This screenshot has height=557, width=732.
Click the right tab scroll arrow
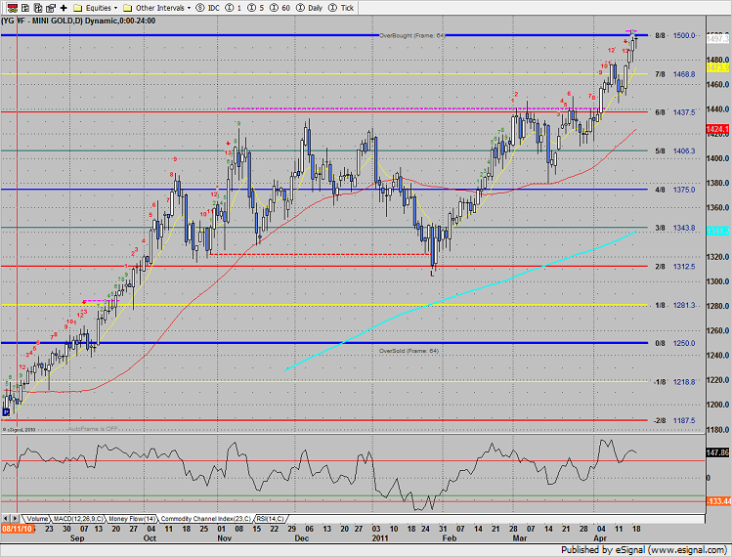[x=15, y=518]
